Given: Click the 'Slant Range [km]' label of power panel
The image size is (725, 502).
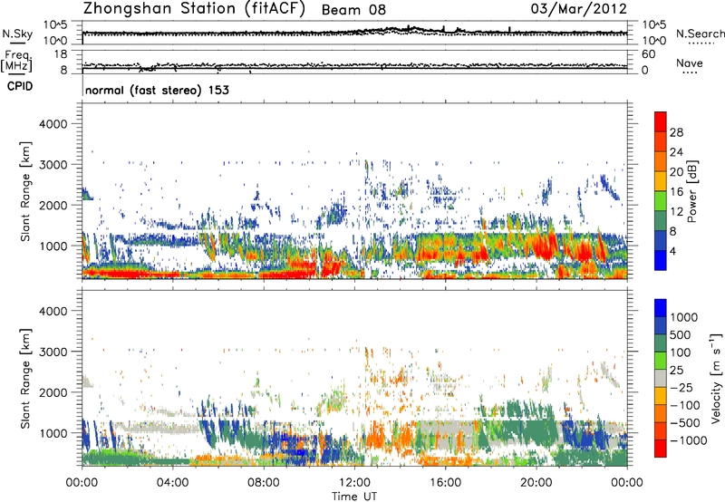Looking at the screenshot, I should pos(25,191).
